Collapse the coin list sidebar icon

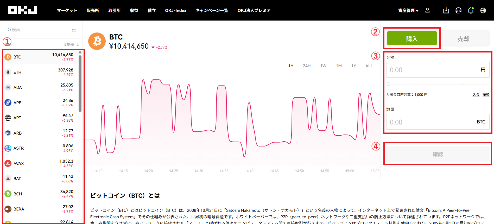[x=74, y=30]
